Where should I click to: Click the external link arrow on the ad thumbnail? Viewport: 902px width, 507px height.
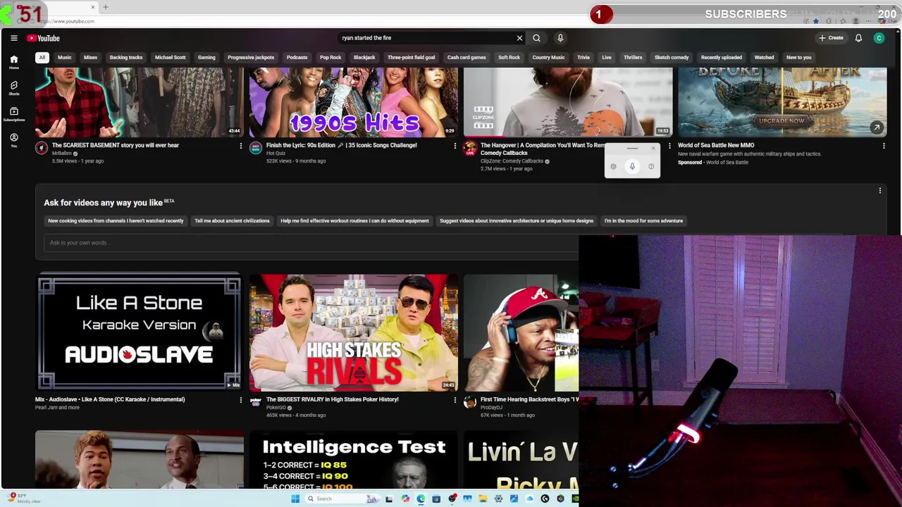(877, 127)
